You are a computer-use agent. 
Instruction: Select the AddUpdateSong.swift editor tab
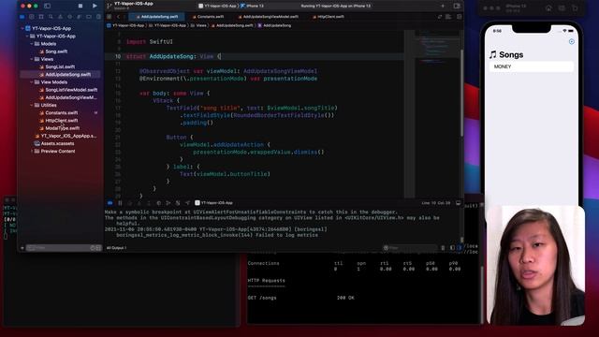pos(157,17)
